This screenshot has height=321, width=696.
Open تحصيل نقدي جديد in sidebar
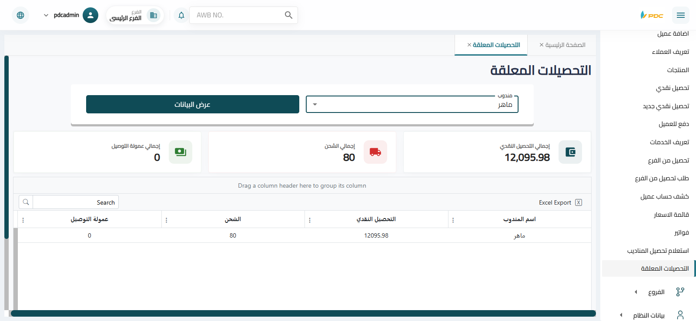point(666,106)
